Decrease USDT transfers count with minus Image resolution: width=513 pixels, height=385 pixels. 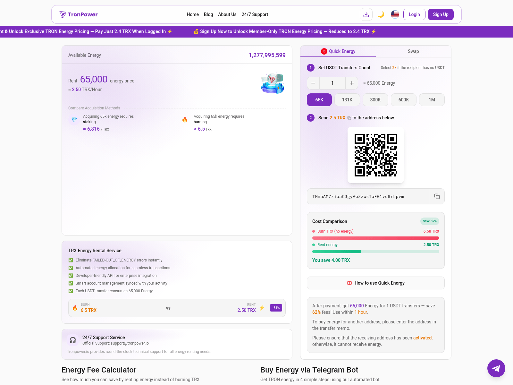tap(313, 83)
